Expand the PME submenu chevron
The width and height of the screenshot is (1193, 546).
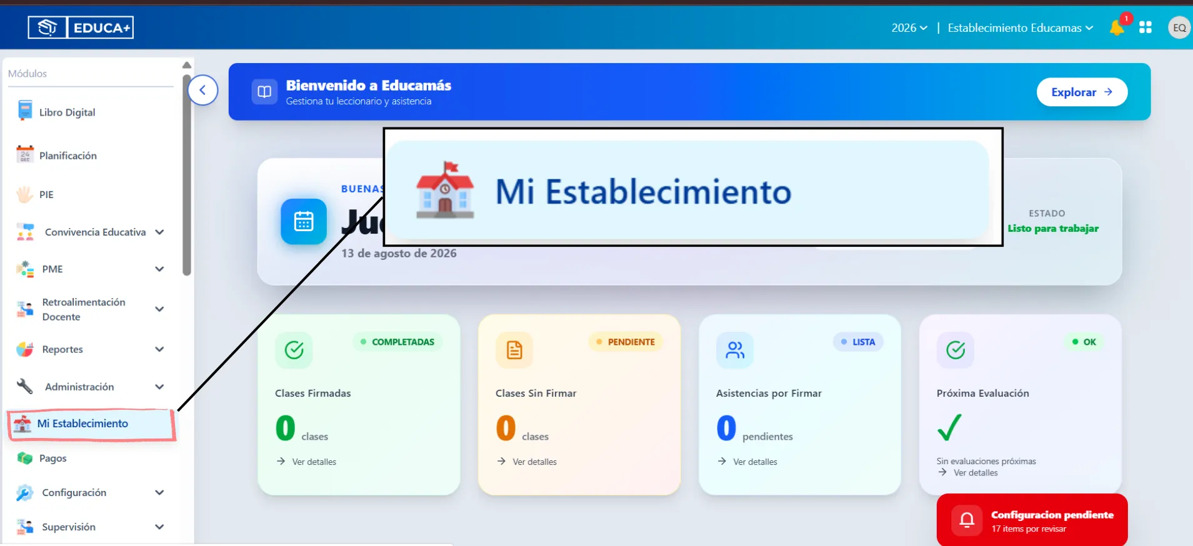click(159, 269)
